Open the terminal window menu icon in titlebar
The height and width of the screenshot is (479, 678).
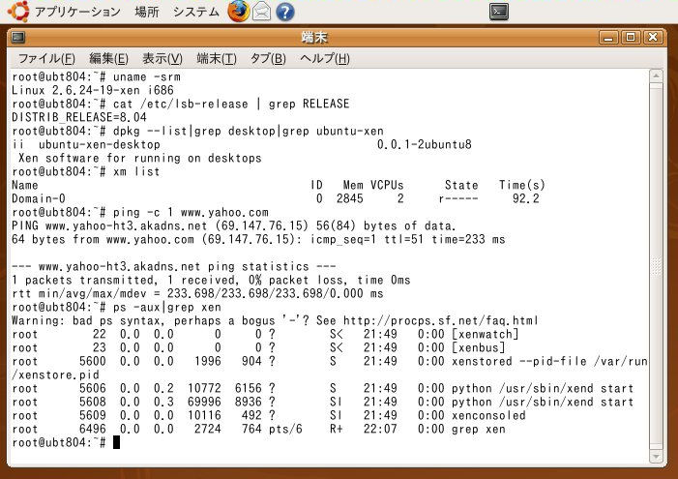[18, 38]
